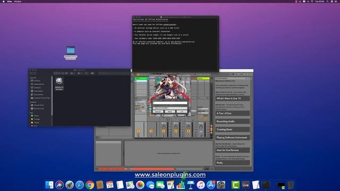The width and height of the screenshot is (340, 191).
Task: Open 'Max for Live Devices' lesson
Action: pos(233,150)
